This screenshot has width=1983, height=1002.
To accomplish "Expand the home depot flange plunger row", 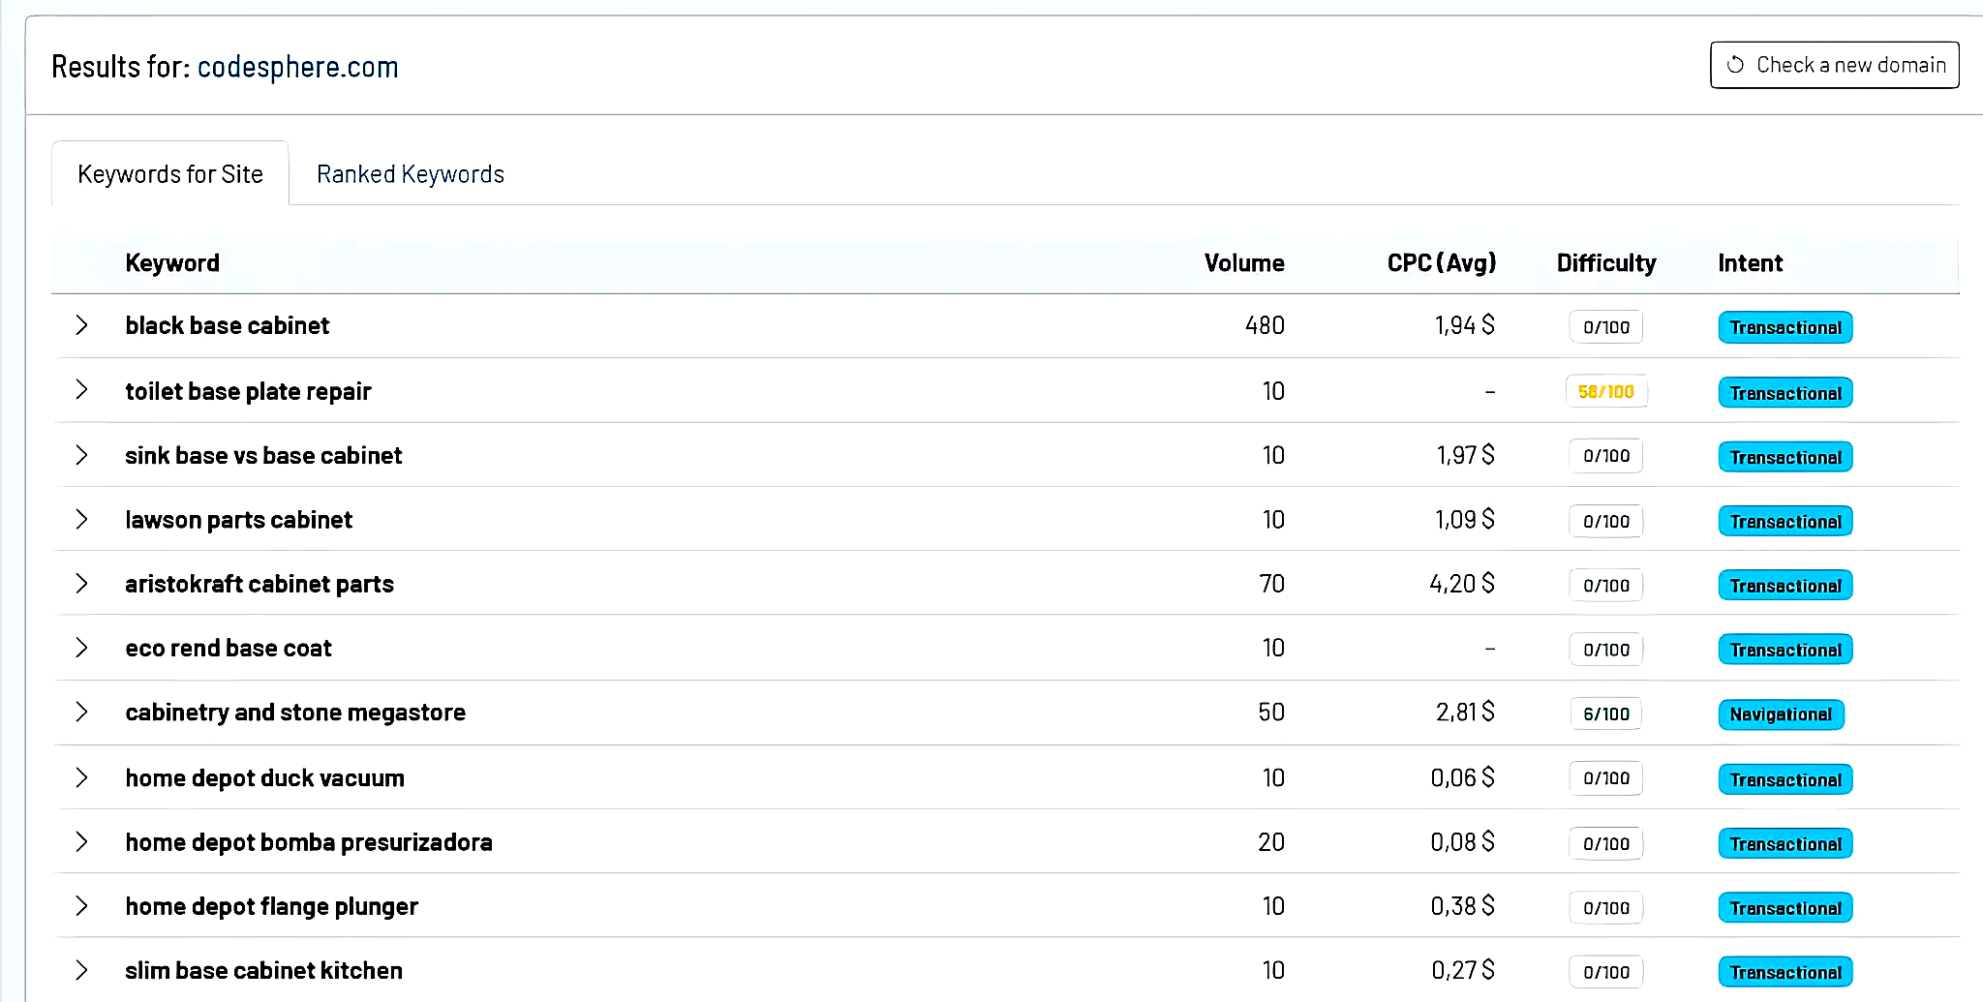I will tap(82, 906).
